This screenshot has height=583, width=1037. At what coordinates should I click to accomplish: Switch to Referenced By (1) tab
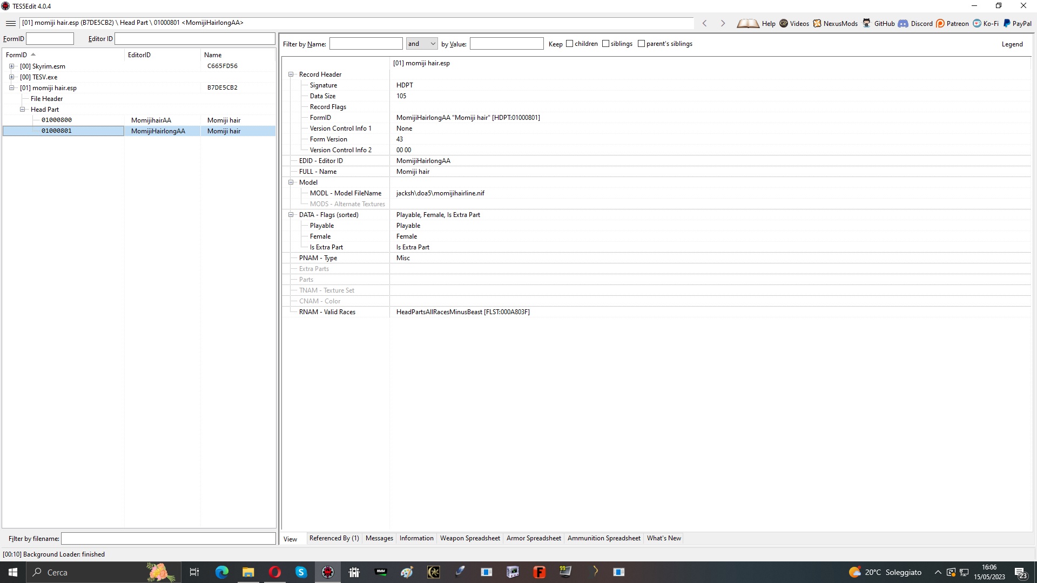click(x=334, y=538)
